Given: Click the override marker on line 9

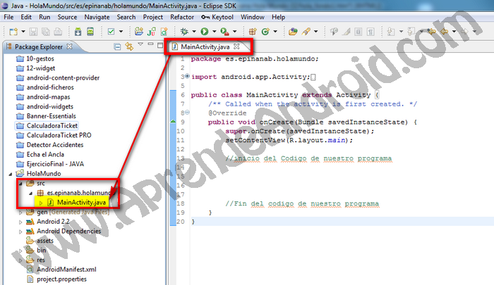Looking at the screenshot, I should tap(173, 121).
